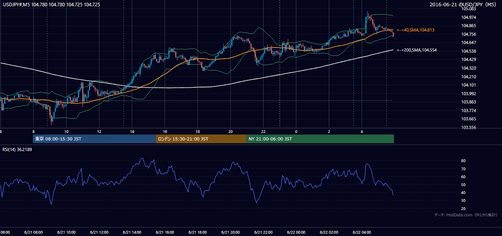Screen dimensions: 502x236
Task: Click the RSI(14) 36.2189 indicator label
Action: pyautogui.click(x=17, y=149)
